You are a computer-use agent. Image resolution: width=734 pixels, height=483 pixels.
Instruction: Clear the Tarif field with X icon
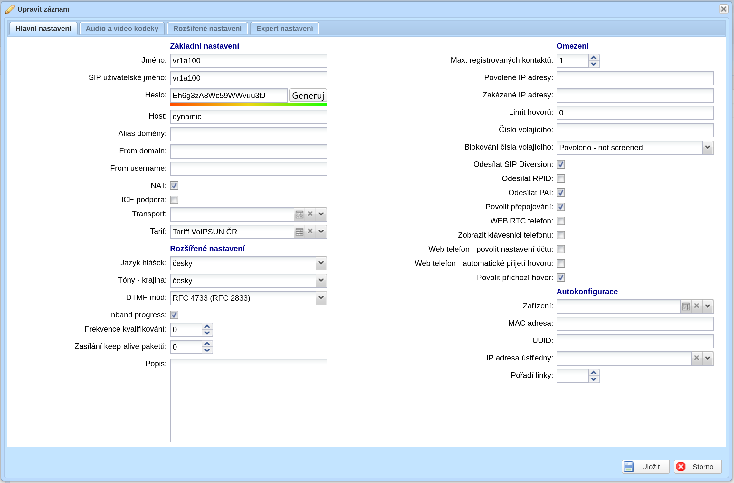point(310,232)
